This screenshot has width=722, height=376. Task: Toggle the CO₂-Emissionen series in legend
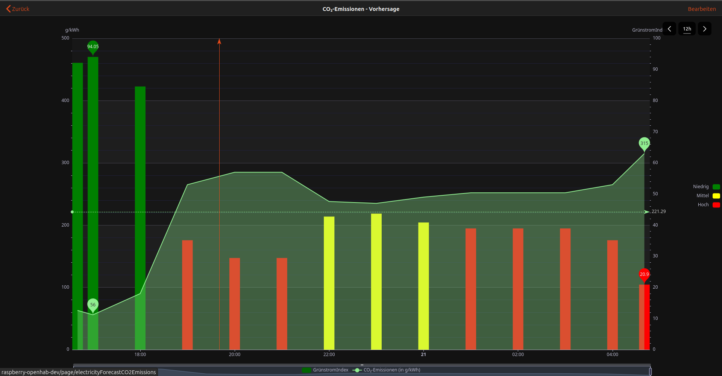point(387,370)
